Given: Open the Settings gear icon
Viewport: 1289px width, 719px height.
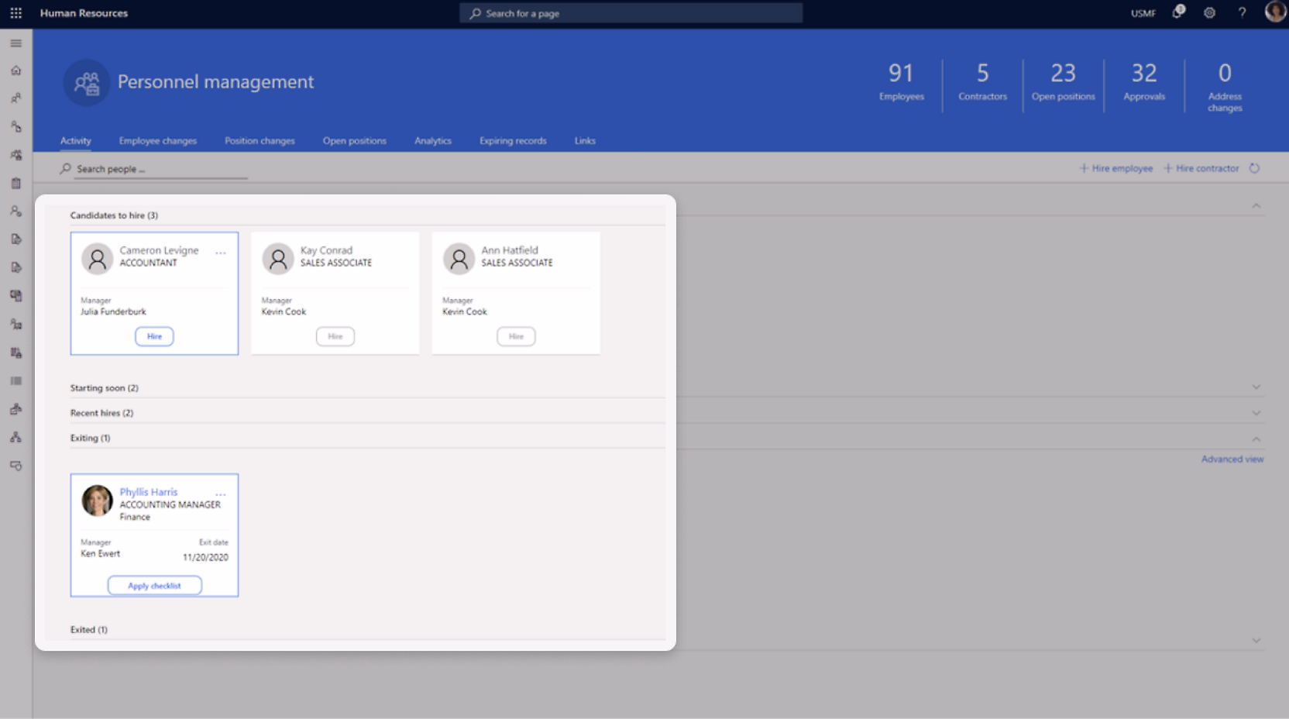Looking at the screenshot, I should (1209, 13).
